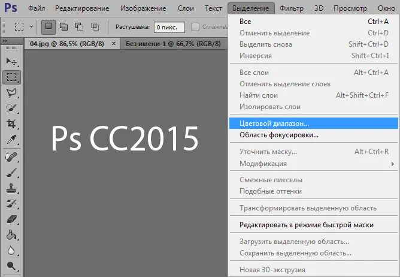Image resolution: width=400 pixels, height=277 pixels.
Task: Click the Photoshop Ps logo icon
Action: pos(11,8)
